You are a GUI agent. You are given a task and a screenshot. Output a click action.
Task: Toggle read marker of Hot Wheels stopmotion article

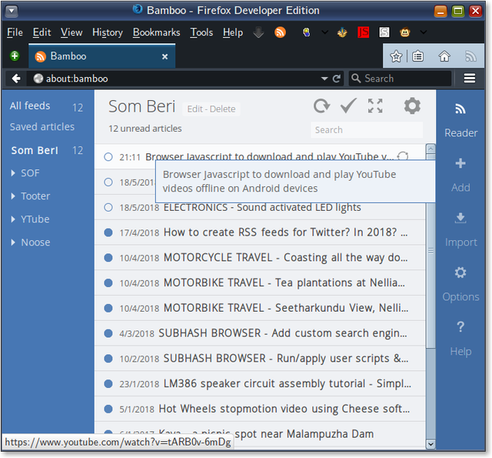[x=108, y=409]
